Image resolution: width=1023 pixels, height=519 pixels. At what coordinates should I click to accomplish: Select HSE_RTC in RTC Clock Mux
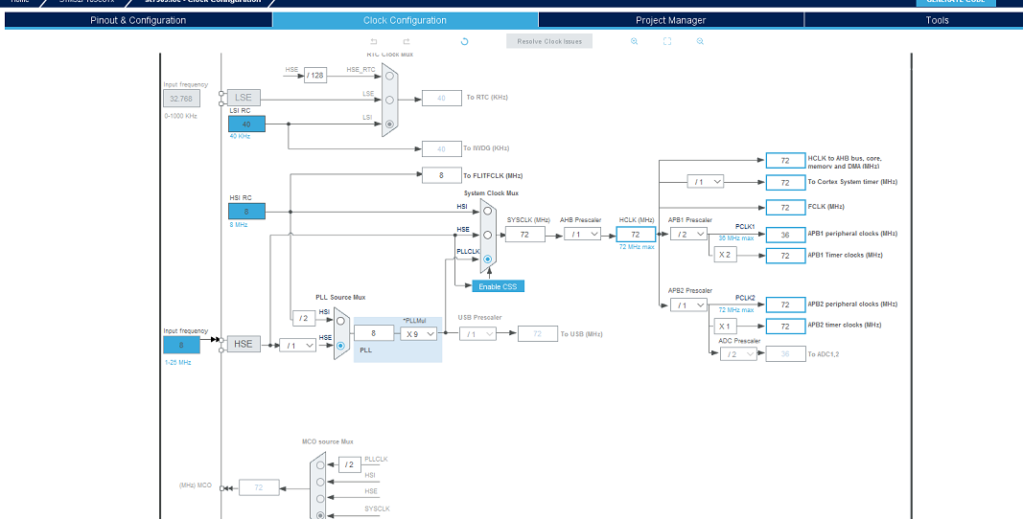(389, 76)
